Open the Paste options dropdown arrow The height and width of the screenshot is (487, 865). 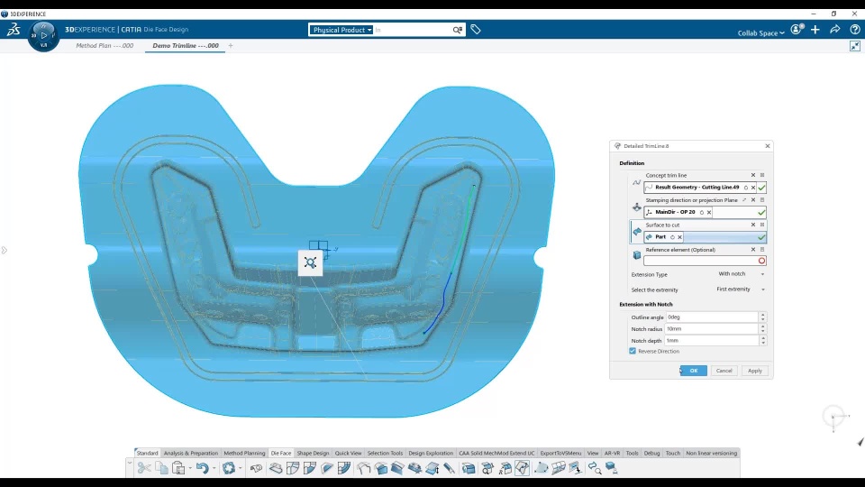[x=190, y=468]
